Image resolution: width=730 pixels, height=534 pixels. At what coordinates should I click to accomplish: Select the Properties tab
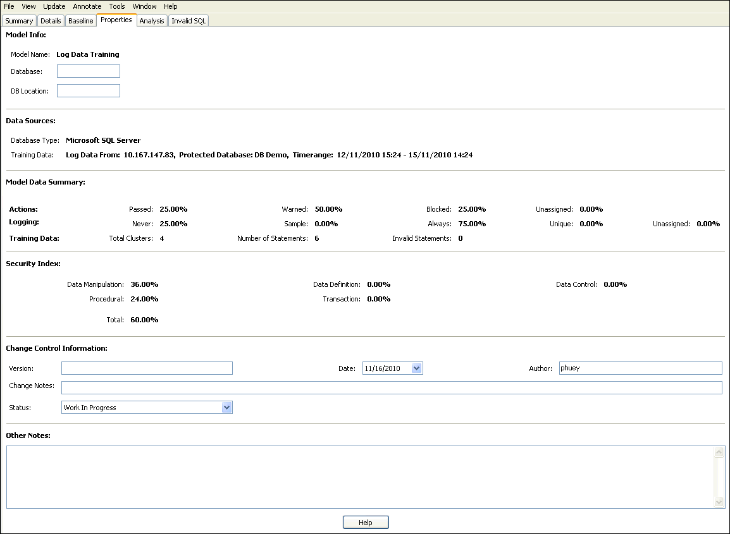coord(116,20)
